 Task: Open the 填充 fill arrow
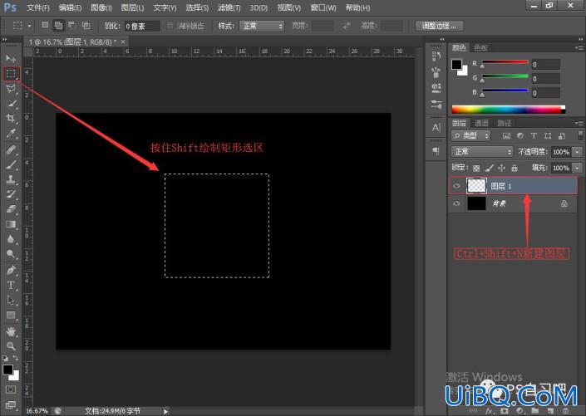[578, 168]
